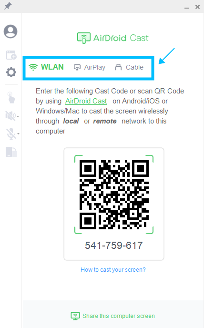Image resolution: width=204 pixels, height=328 pixels.
Task: Click the cast code 541-759-617
Action: [114, 246]
